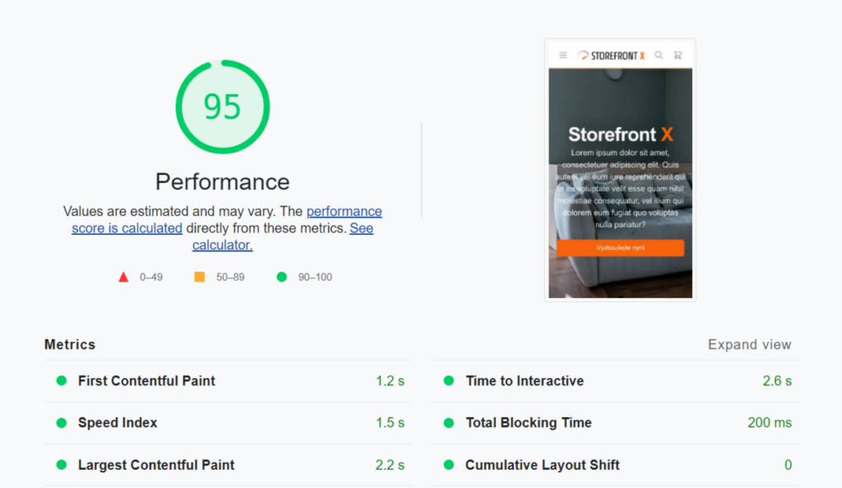842x488 pixels.
Task: Expand the metrics view
Action: pos(749,344)
